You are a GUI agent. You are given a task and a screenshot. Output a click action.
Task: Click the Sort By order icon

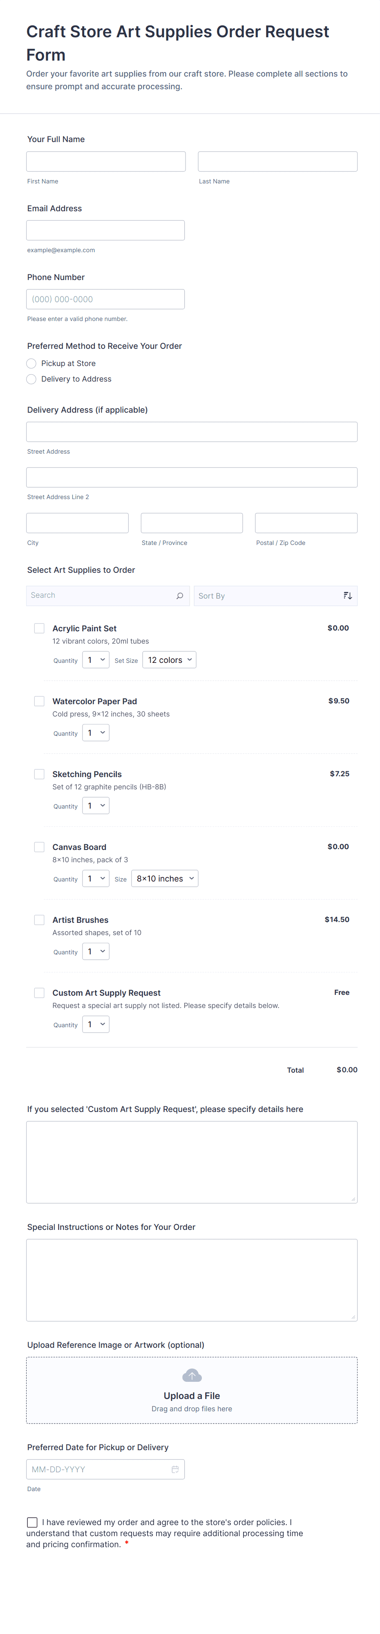click(348, 596)
